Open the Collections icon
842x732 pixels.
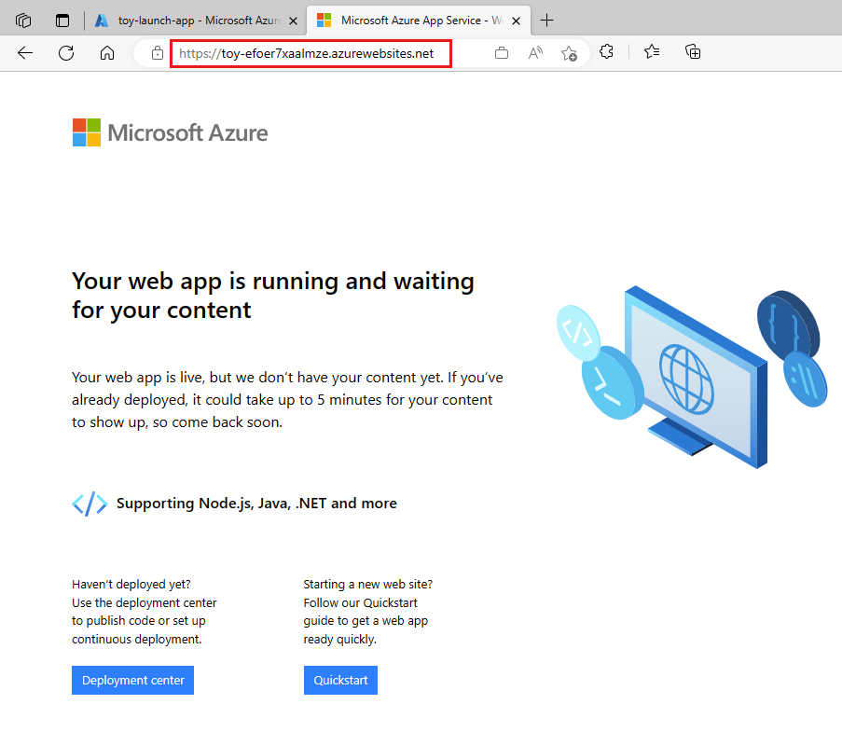(693, 51)
